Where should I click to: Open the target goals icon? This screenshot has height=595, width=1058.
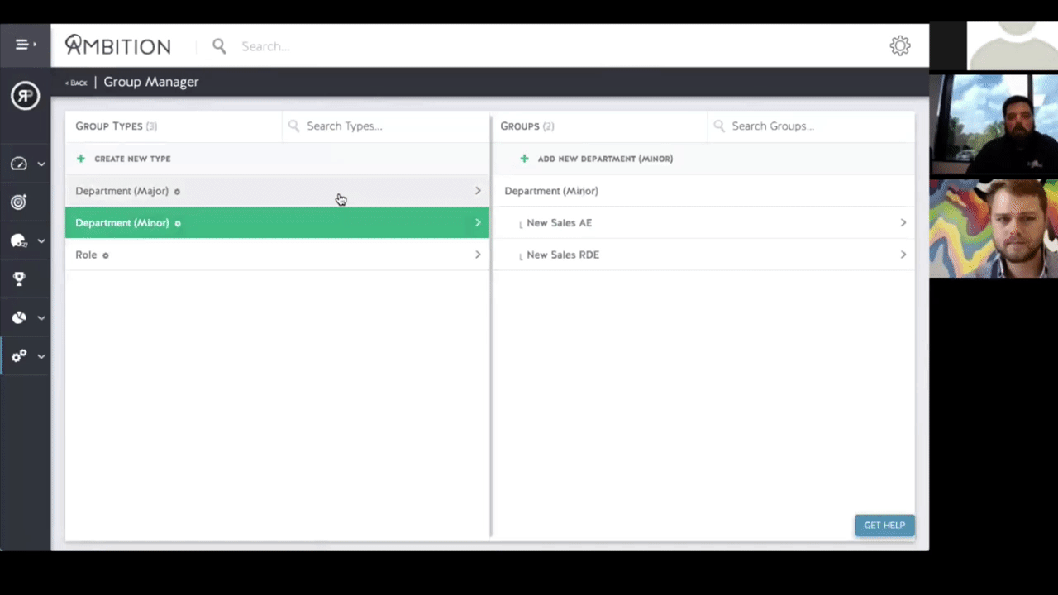[x=19, y=202]
